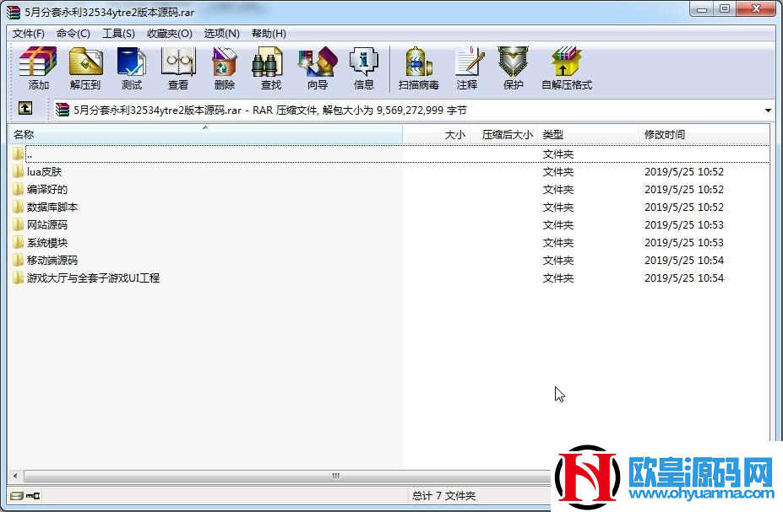Sort by the 修改时间 column header
783x512 pixels.
click(704, 135)
